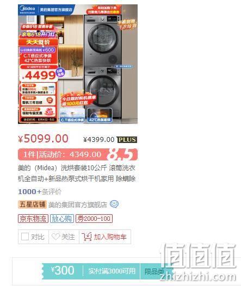The width and height of the screenshot is (241, 286).
Task: Click the Midea logo in product image
Action: [27, 9]
